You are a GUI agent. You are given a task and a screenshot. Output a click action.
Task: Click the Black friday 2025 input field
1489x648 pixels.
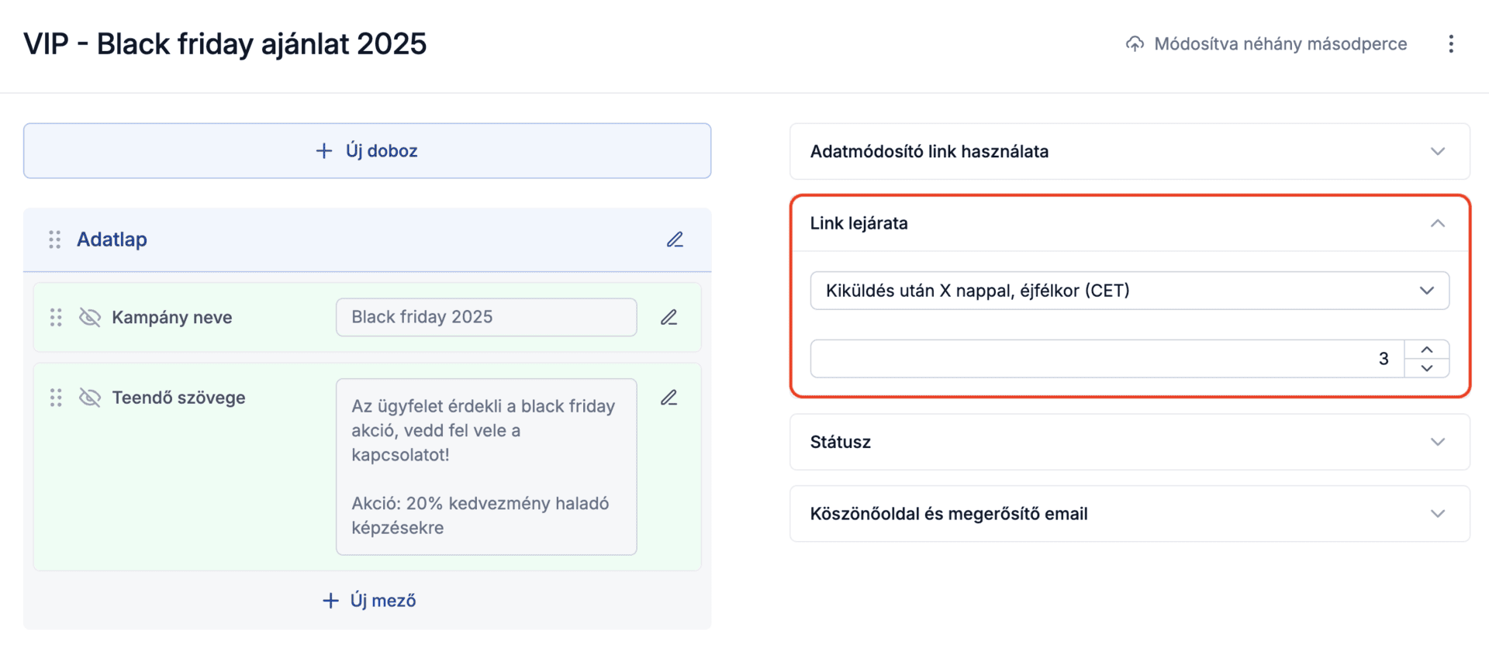(486, 317)
